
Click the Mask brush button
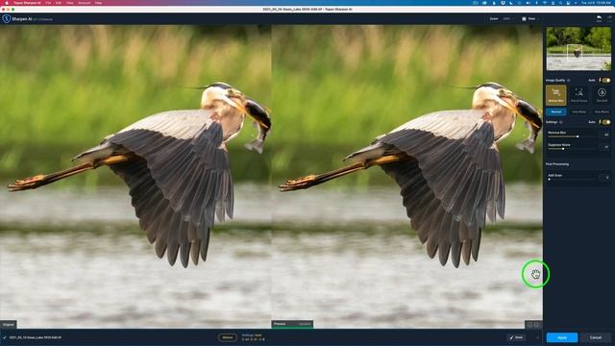pyautogui.click(x=516, y=337)
